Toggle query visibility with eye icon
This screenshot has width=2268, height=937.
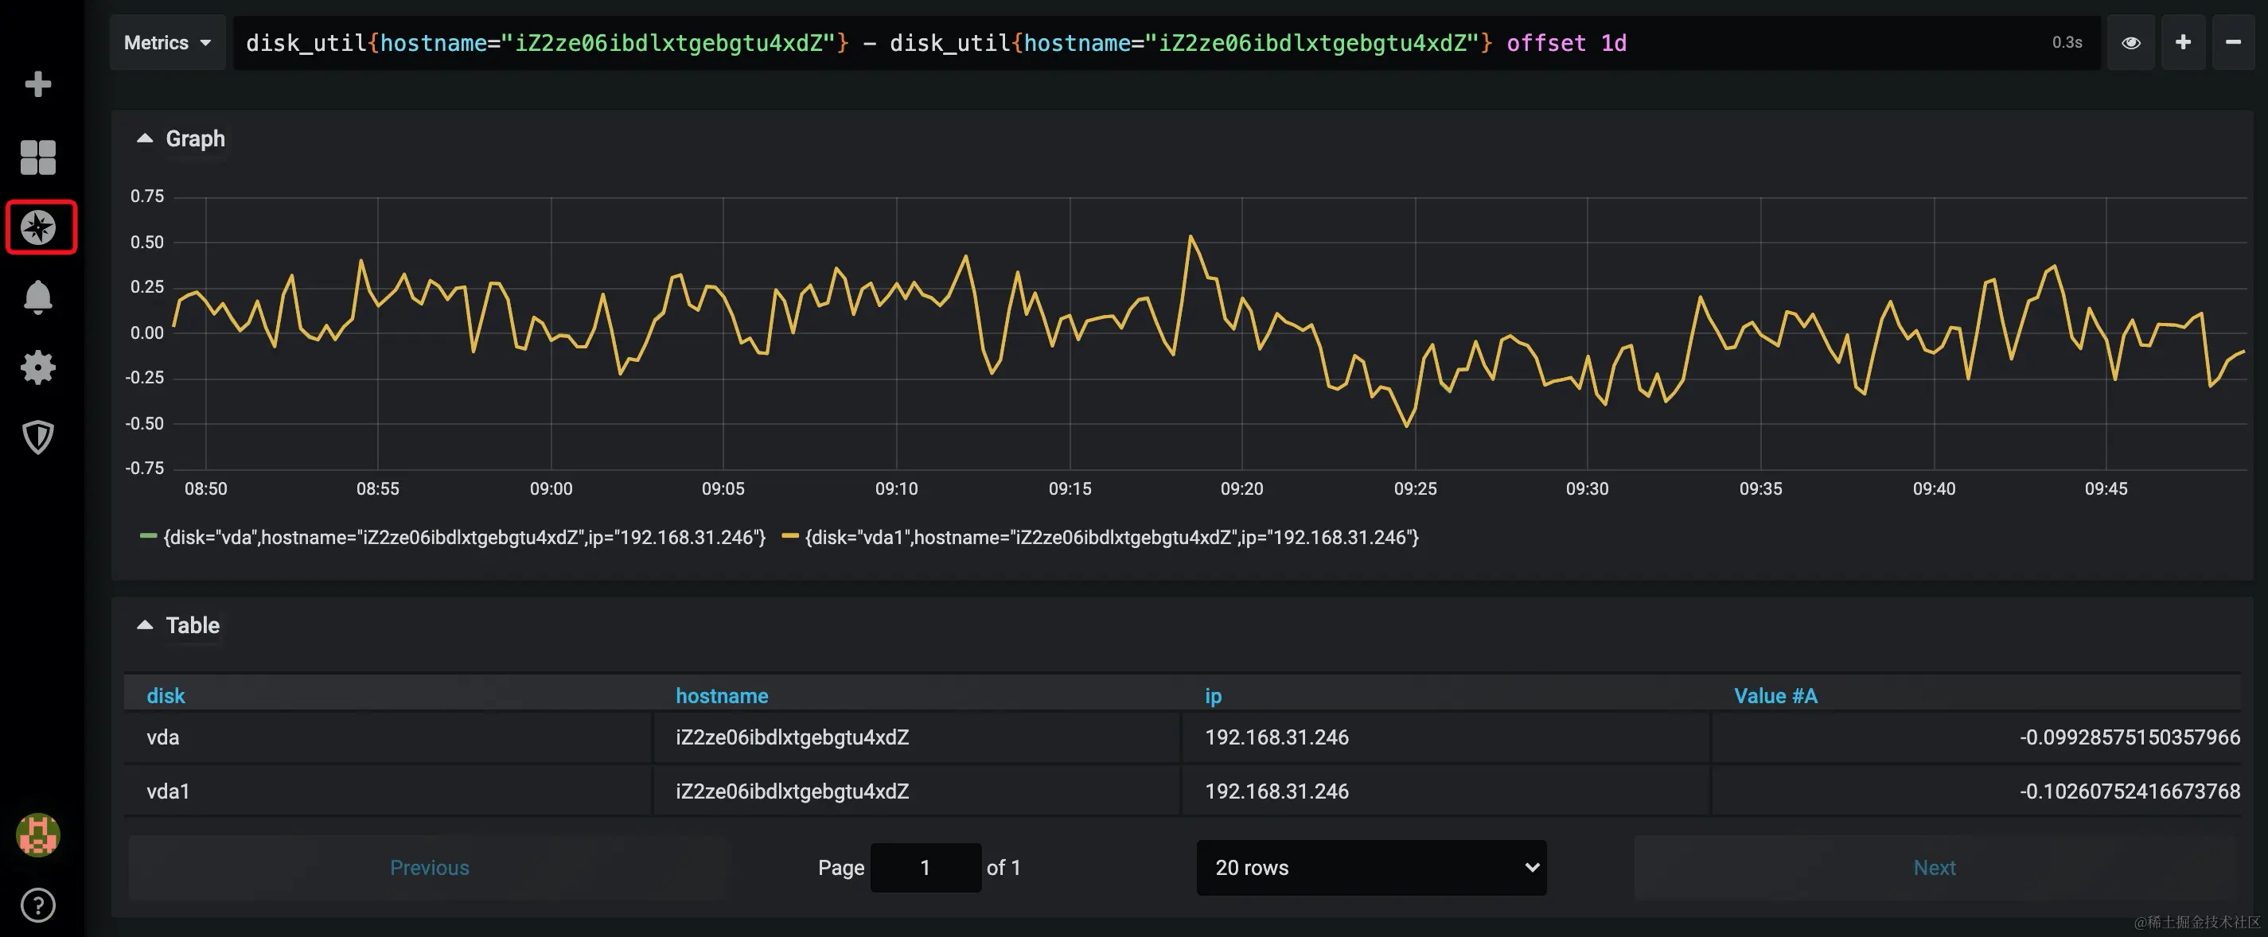[x=2130, y=42]
